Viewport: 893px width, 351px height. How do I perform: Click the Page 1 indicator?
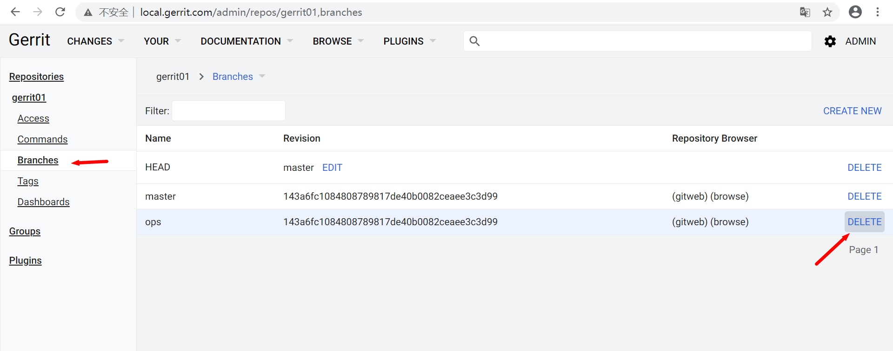pyautogui.click(x=864, y=250)
